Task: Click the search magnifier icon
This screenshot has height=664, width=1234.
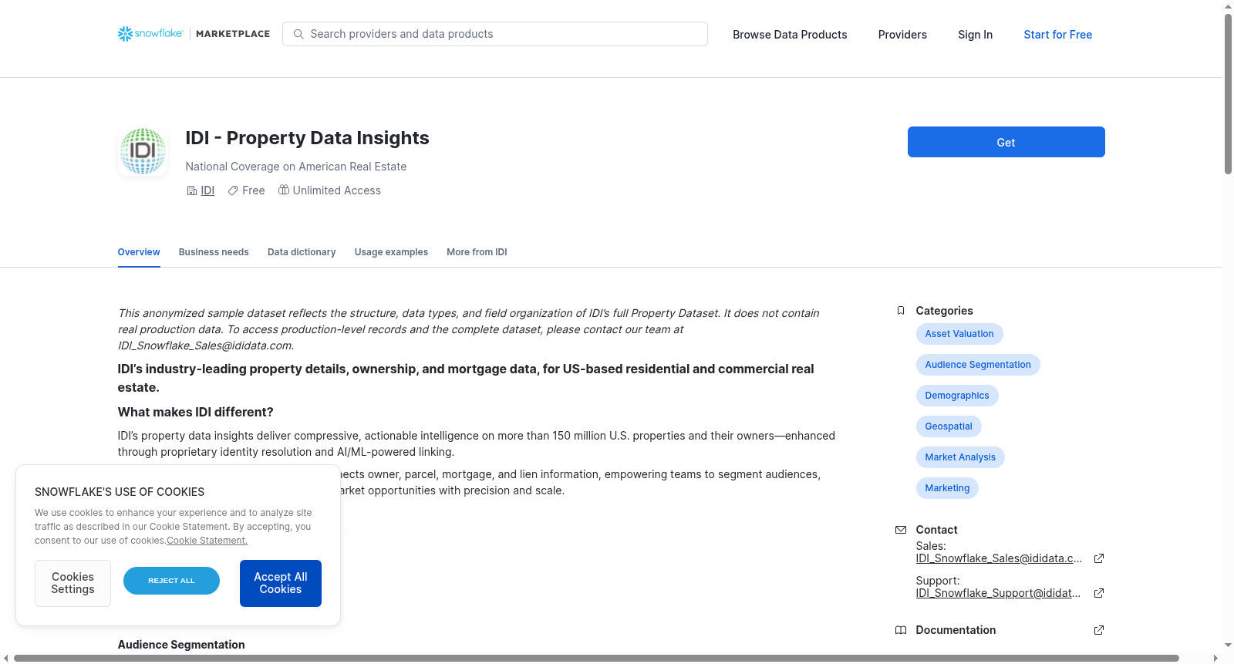Action: point(298,34)
